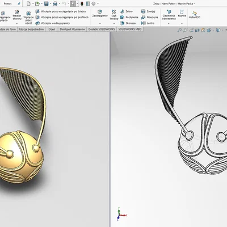Click the coordinate triad in right viewport
This screenshot has height=227, width=227.
121,214
